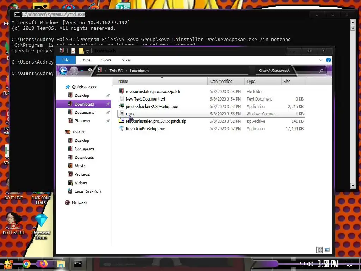The image size is (361, 271).
Task: Click the search magnifier icon in Explorer
Action: pos(321,71)
